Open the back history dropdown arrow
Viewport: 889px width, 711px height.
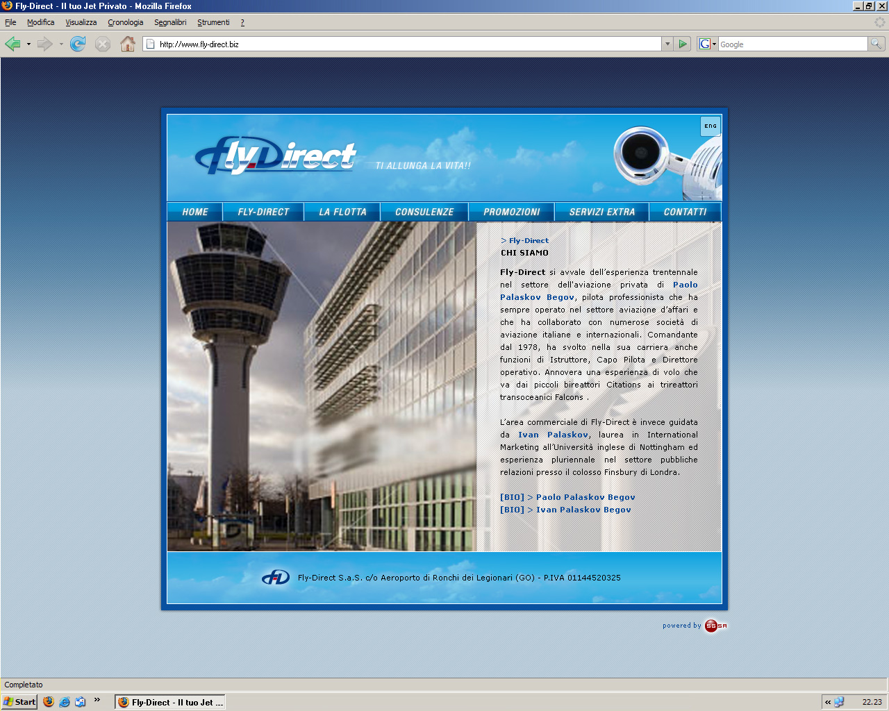coord(28,44)
